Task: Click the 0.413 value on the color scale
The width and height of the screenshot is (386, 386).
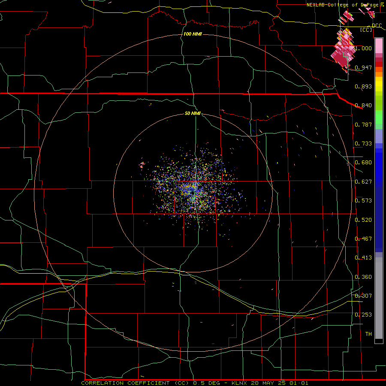Action: click(363, 258)
